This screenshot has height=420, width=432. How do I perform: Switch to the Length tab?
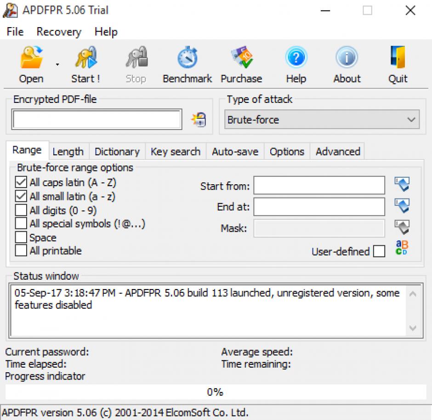[x=68, y=152]
